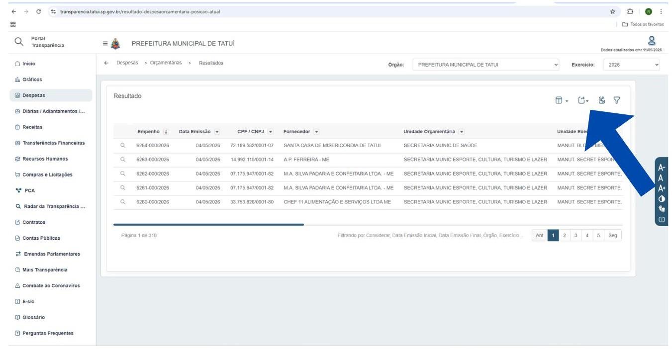Go back using the Despesas breadcrumb arrow

(x=106, y=63)
